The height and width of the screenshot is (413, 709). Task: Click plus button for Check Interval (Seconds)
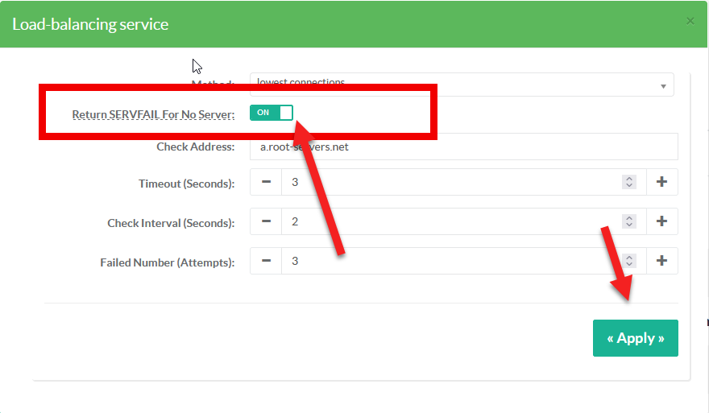661,221
